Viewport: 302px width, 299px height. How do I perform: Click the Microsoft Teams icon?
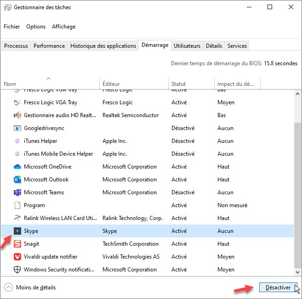17,192
